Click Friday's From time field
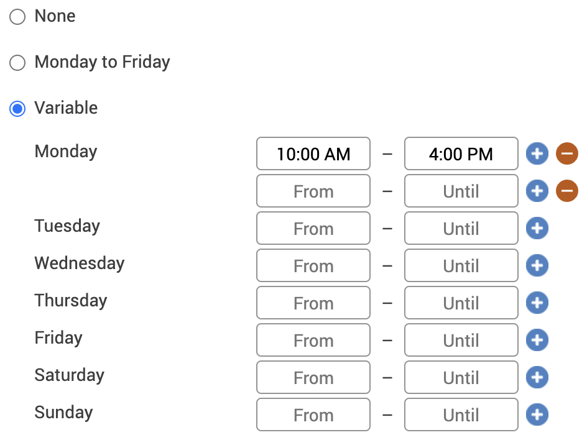Viewport: 587px width, 435px height. (313, 340)
